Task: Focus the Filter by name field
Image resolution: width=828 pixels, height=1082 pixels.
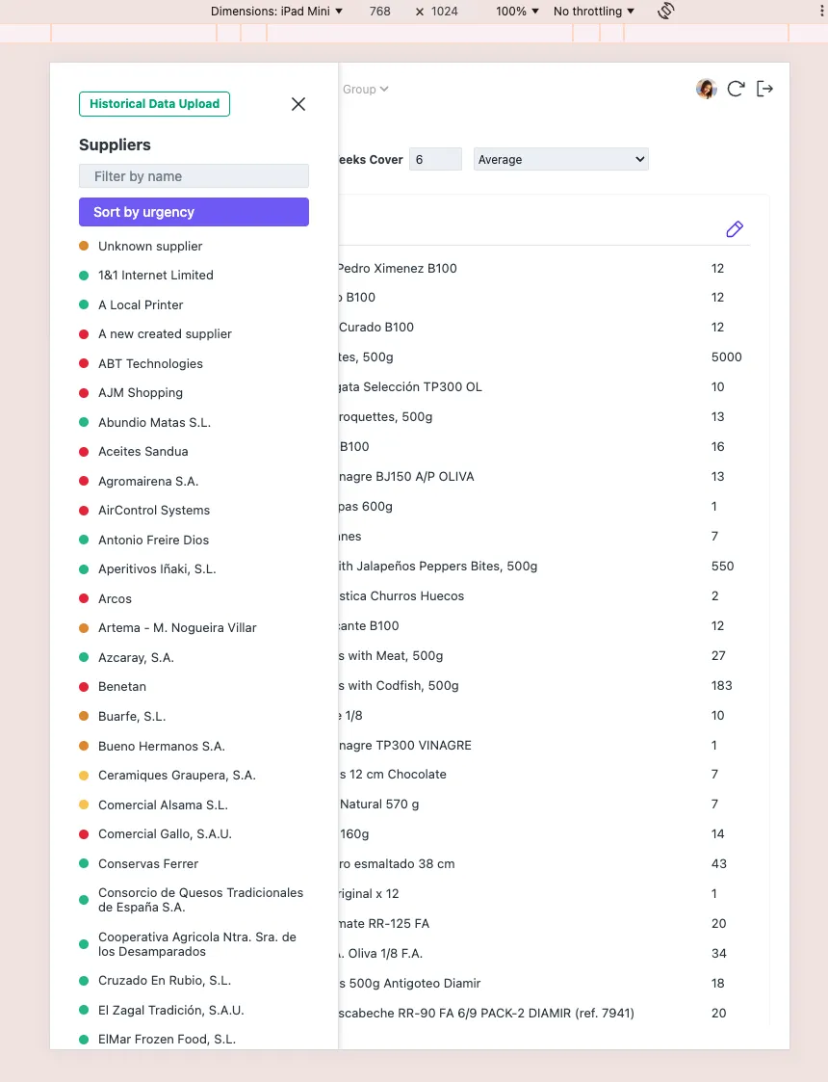Action: pyautogui.click(x=194, y=176)
